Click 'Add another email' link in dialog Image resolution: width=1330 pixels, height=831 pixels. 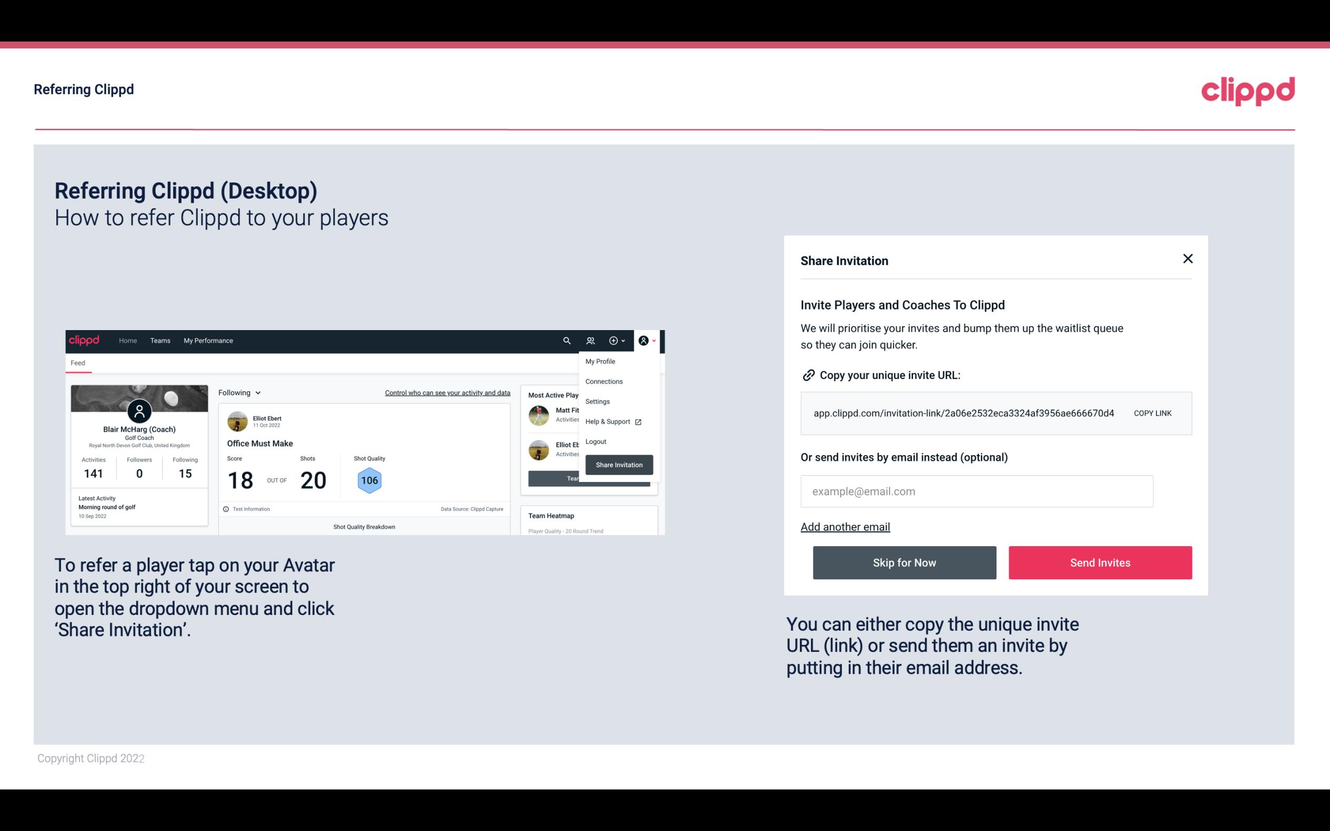845,527
